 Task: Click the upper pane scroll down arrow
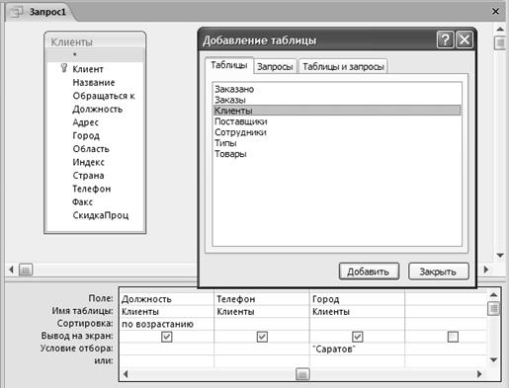pyautogui.click(x=500, y=255)
